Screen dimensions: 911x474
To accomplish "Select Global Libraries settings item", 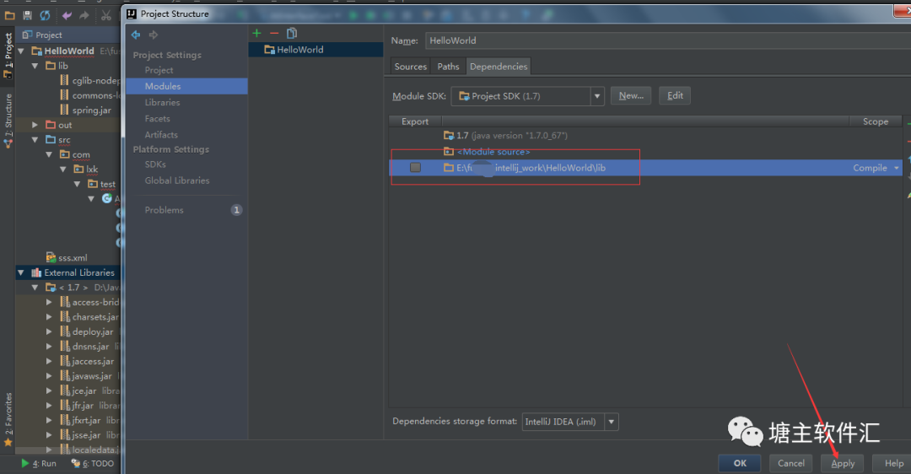I will coord(177,180).
